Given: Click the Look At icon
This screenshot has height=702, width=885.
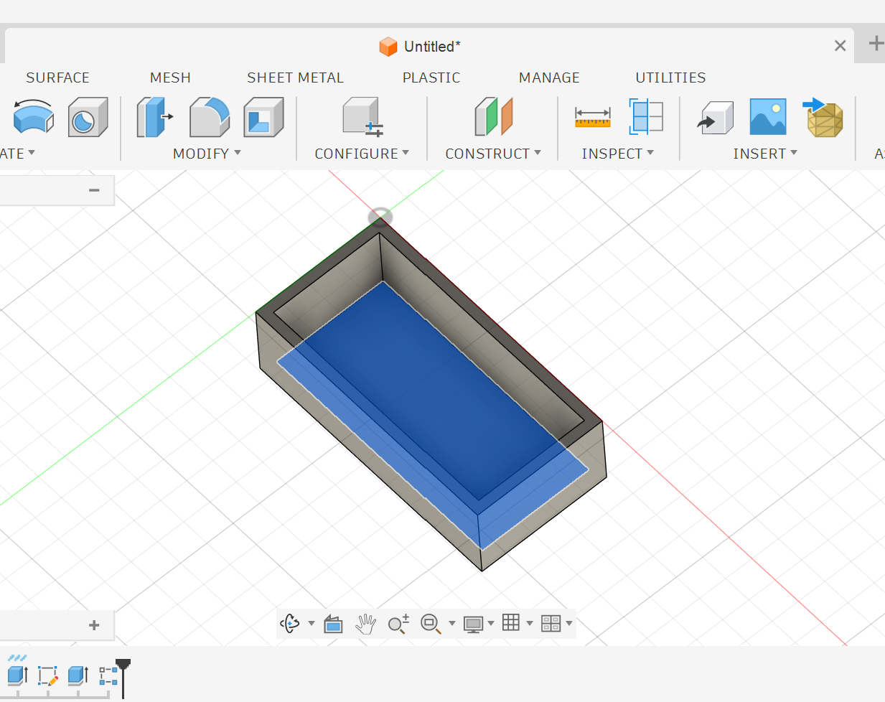Looking at the screenshot, I should point(333,624).
